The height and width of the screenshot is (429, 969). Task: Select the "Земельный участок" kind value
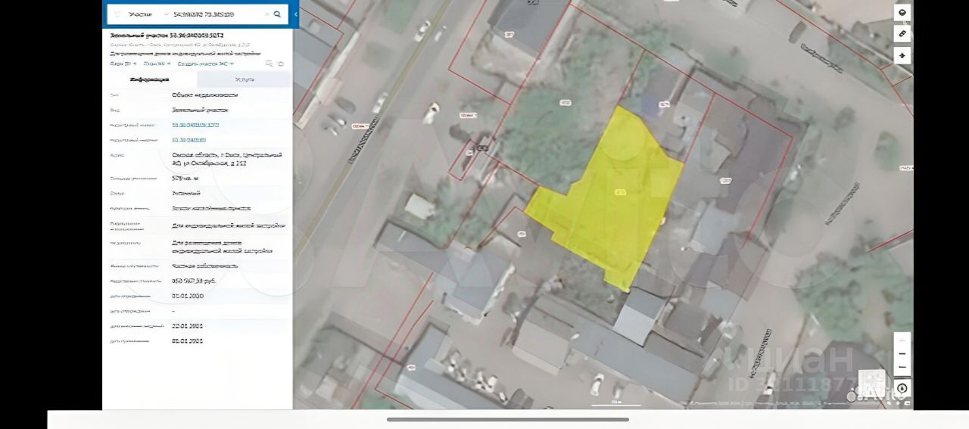click(x=200, y=110)
